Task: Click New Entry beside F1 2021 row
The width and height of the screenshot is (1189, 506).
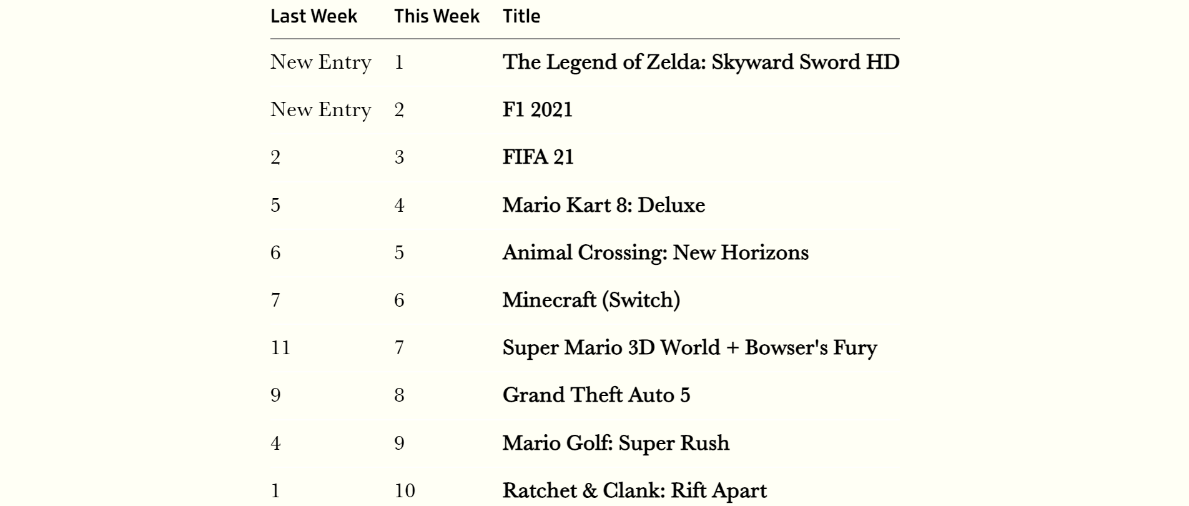Action: [321, 110]
